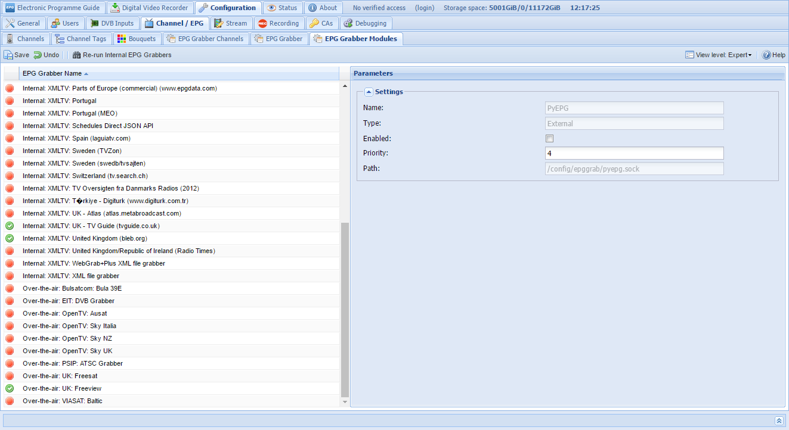Click status icon of WebGrab+Plus row
The width and height of the screenshot is (789, 430).
tap(10, 263)
